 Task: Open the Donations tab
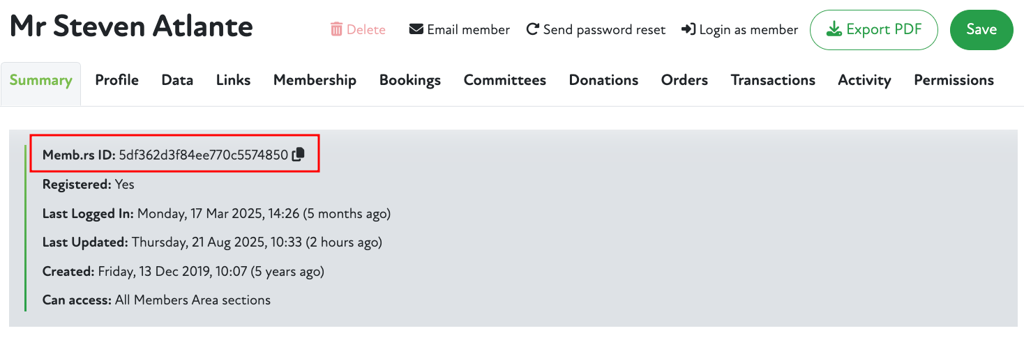(603, 80)
